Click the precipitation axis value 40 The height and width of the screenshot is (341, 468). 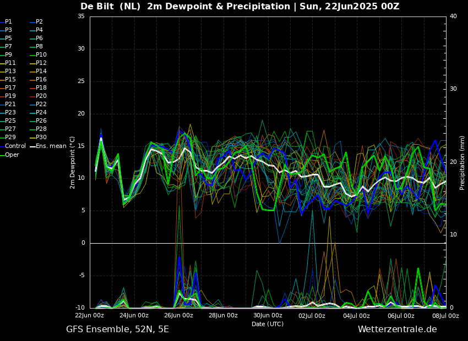[x=453, y=16]
